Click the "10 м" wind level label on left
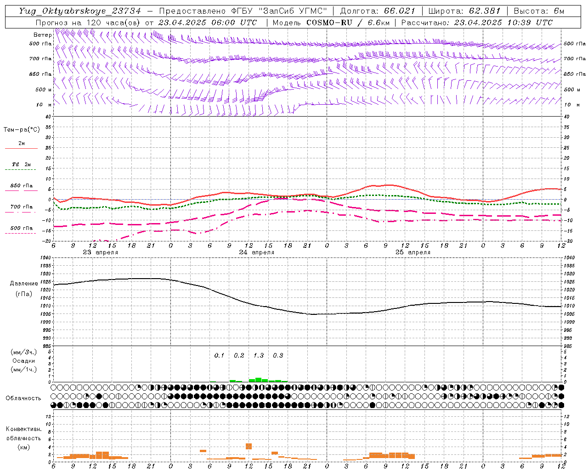 click(x=44, y=105)
